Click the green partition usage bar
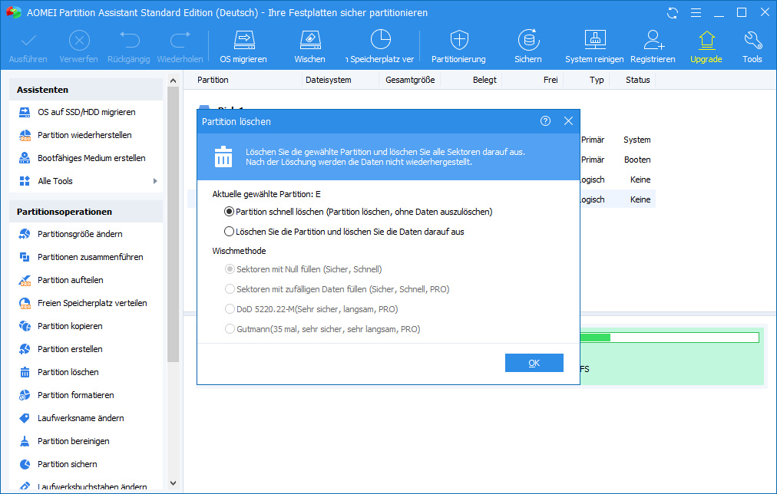This screenshot has width=777, height=494. [x=669, y=338]
